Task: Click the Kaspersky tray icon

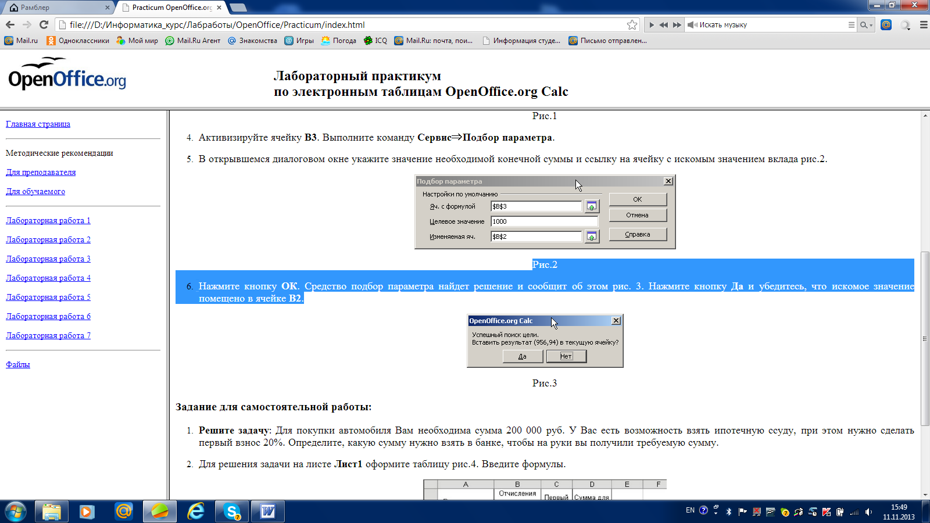Action: pyautogui.click(x=827, y=512)
